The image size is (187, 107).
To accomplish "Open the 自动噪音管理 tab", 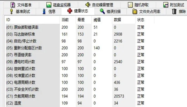I will coord(99,5).
